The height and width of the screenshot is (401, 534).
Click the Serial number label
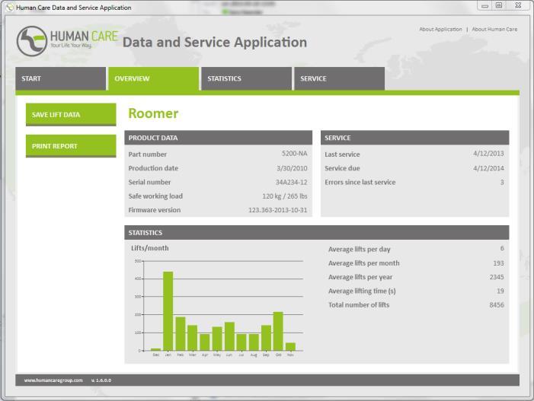coord(149,183)
